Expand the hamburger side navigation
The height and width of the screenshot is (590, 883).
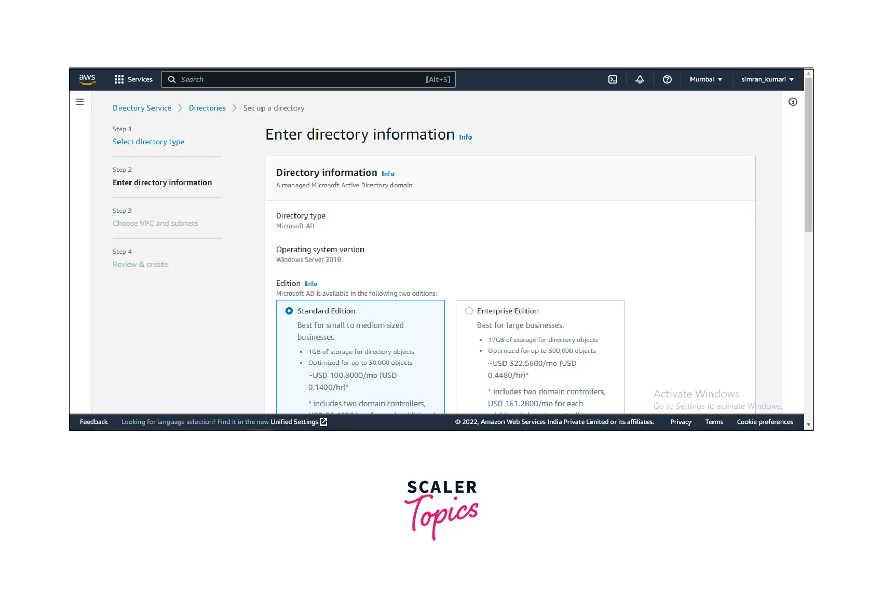pyautogui.click(x=80, y=102)
